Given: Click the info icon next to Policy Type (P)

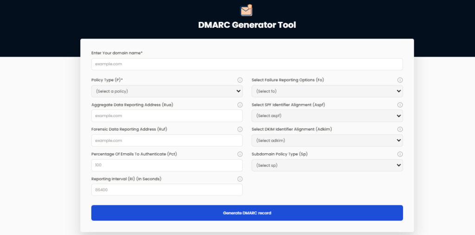Looking at the screenshot, I should tap(240, 80).
